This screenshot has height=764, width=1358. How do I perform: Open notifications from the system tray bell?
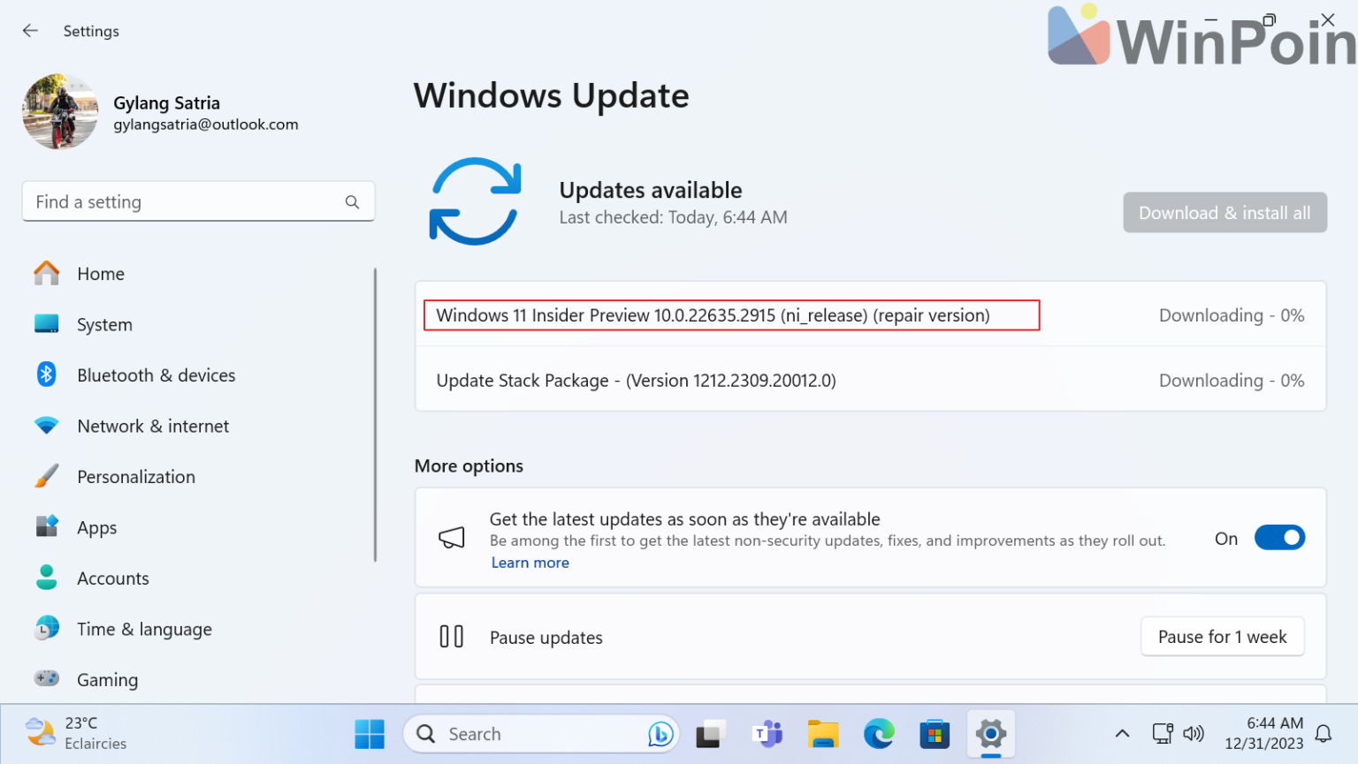click(1323, 733)
